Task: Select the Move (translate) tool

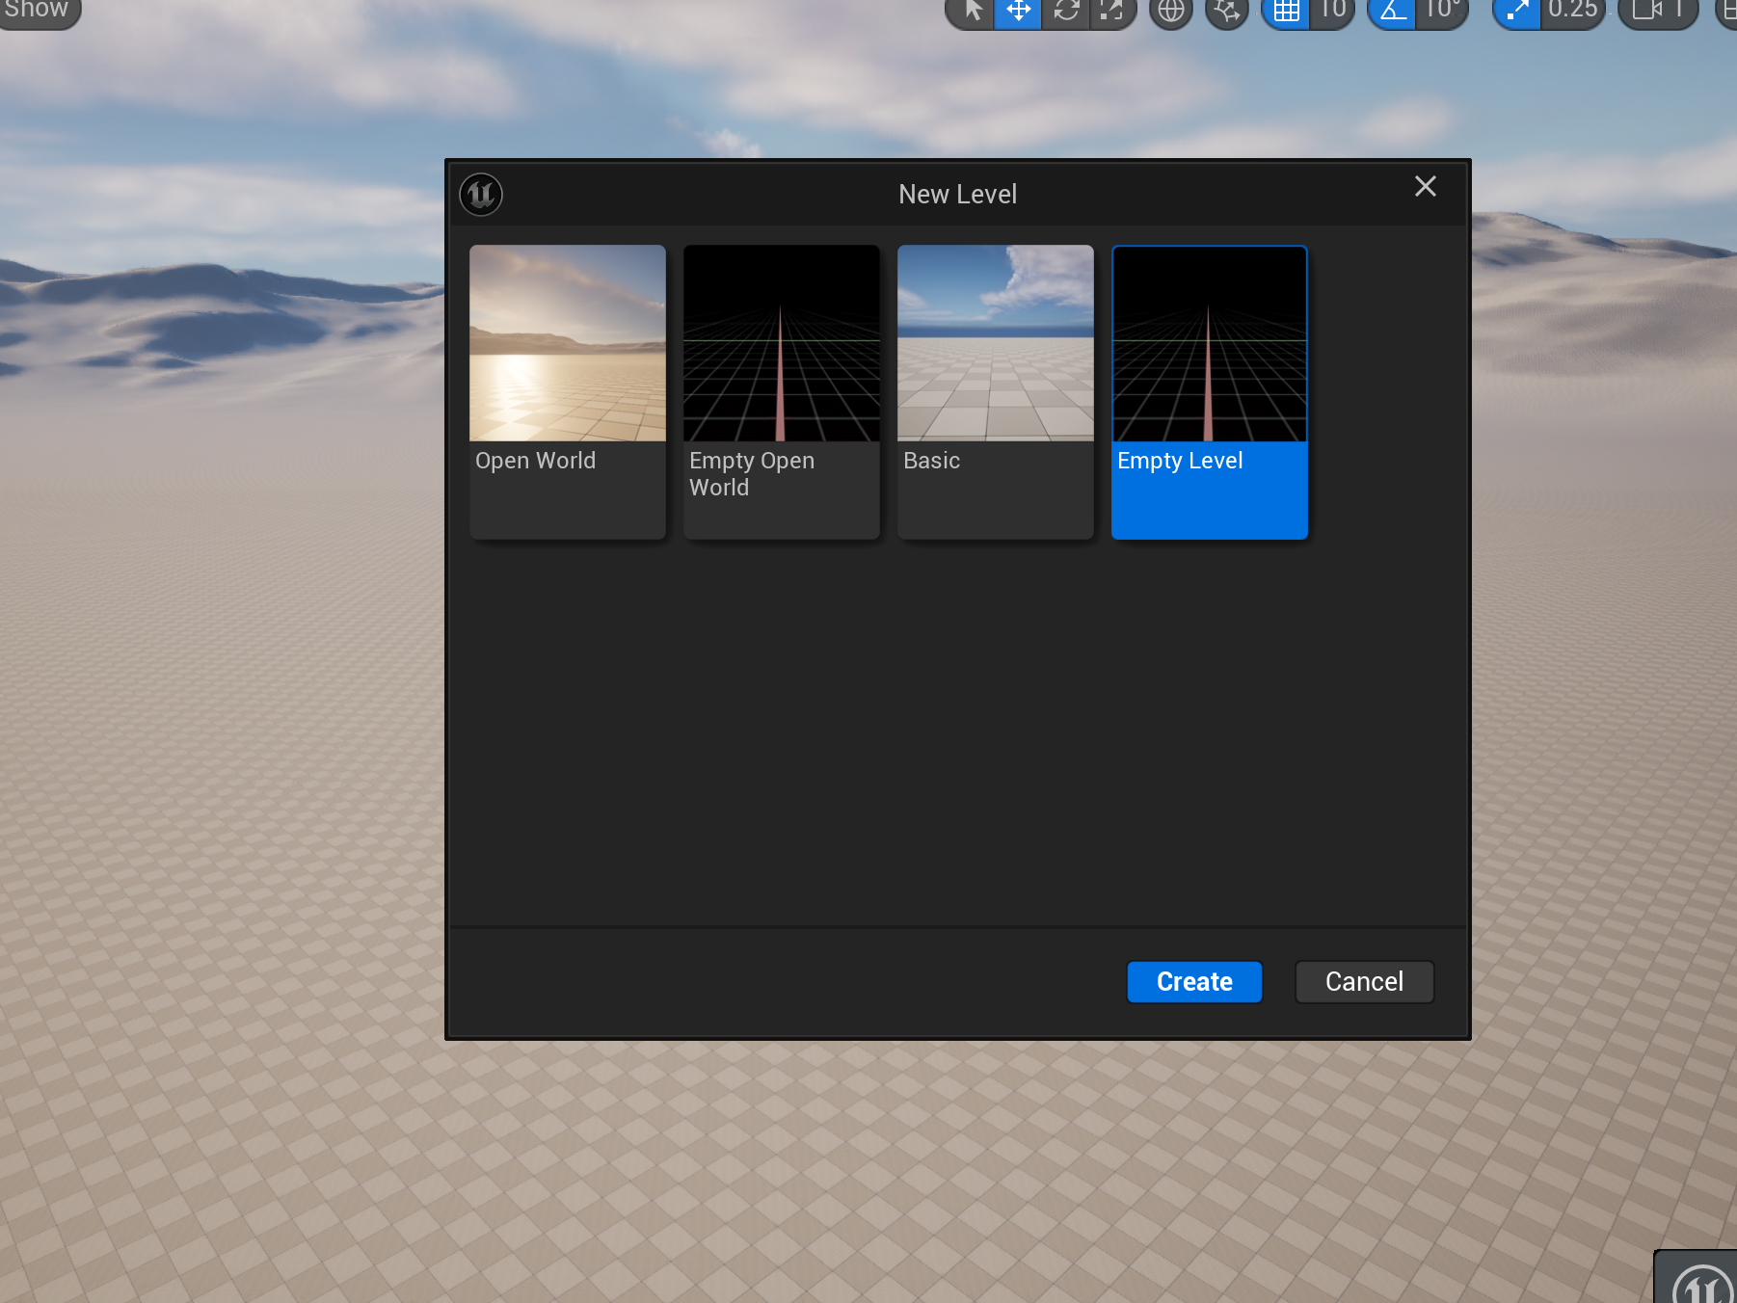Action: click(1017, 11)
